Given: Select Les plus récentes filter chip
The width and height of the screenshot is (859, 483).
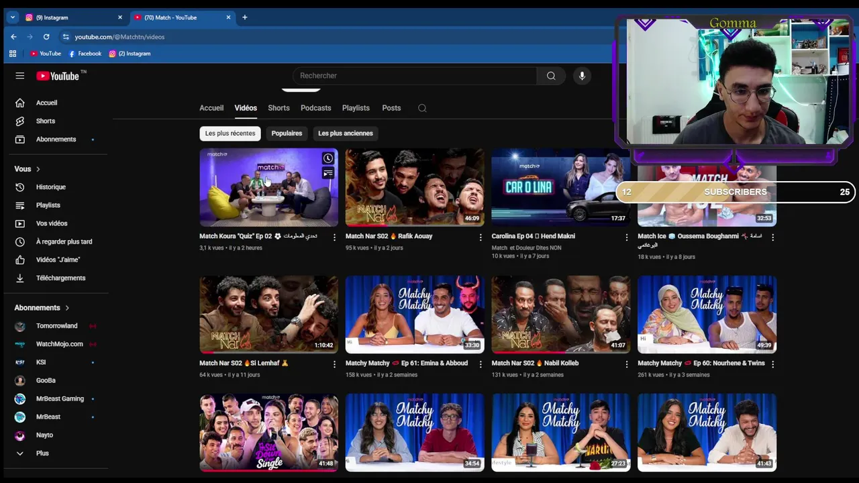Looking at the screenshot, I should (x=230, y=133).
